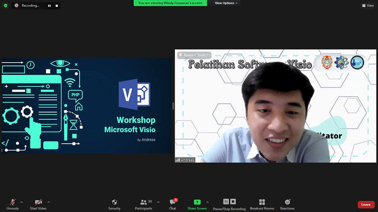Pause the recording from the top indicator

tap(49, 5)
